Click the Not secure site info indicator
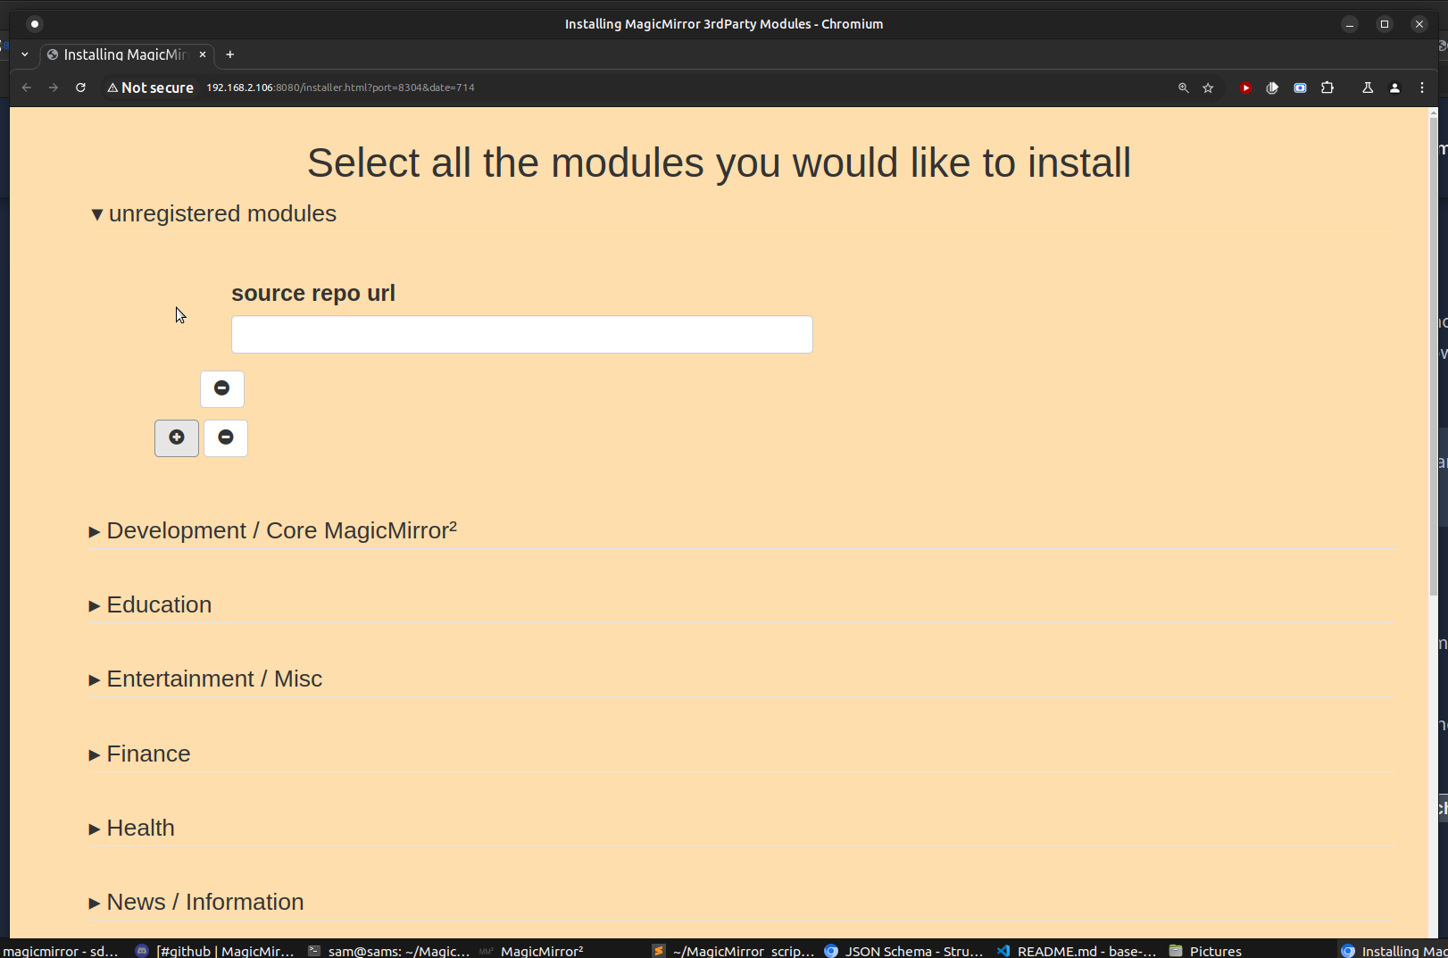This screenshot has height=958, width=1448. point(150,87)
